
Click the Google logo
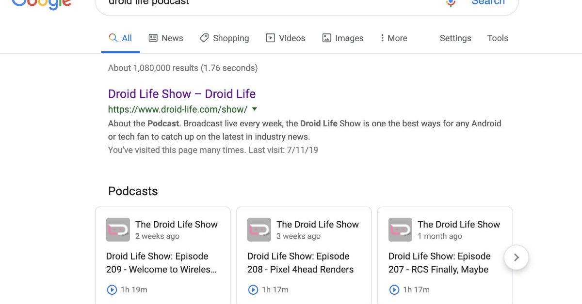coord(41,5)
